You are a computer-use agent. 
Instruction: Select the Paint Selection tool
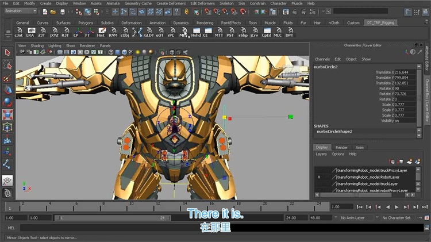click(7, 78)
